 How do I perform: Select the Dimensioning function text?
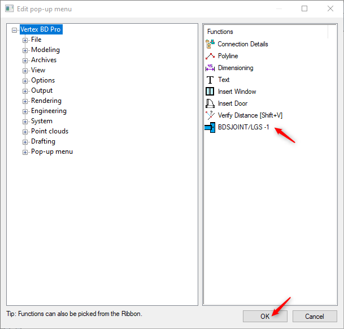pyautogui.click(x=236, y=68)
